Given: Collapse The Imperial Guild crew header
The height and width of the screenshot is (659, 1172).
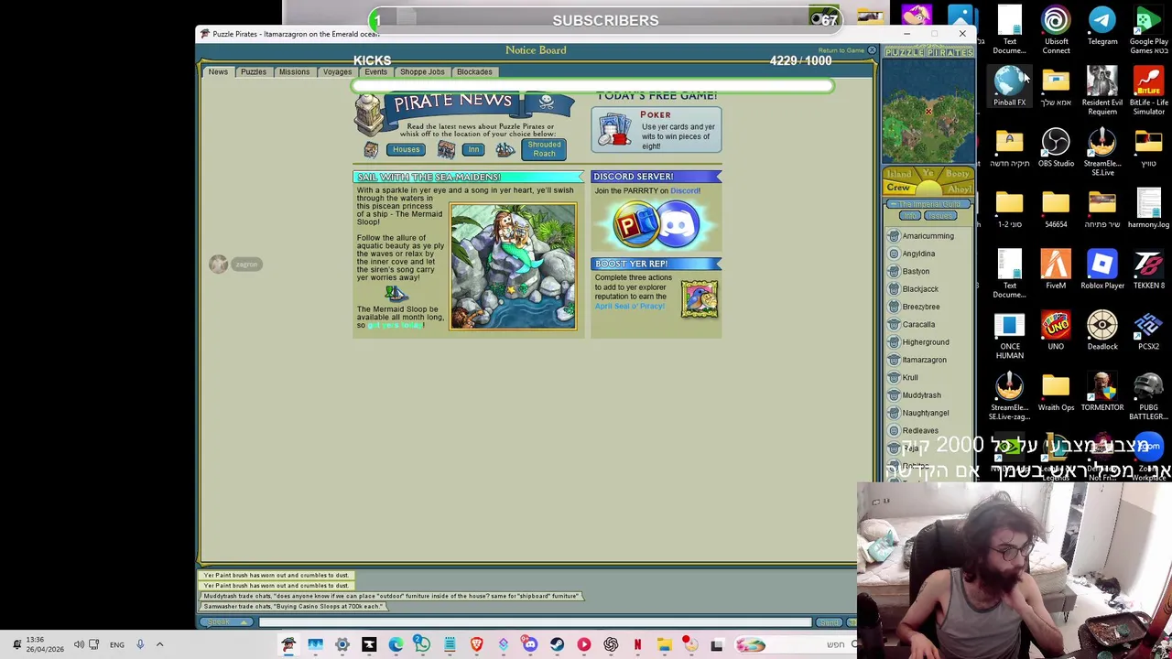Looking at the screenshot, I should [x=928, y=204].
